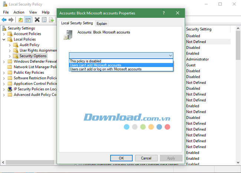Expand the Account Policies node
The image size is (241, 173).
pos(4,34)
